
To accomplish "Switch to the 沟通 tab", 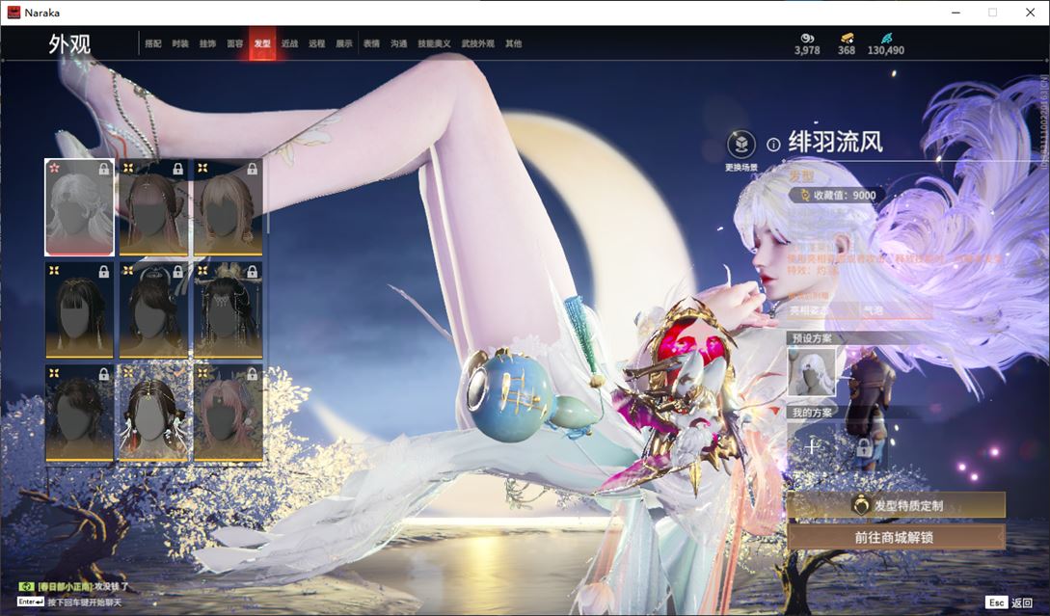I will tap(399, 43).
